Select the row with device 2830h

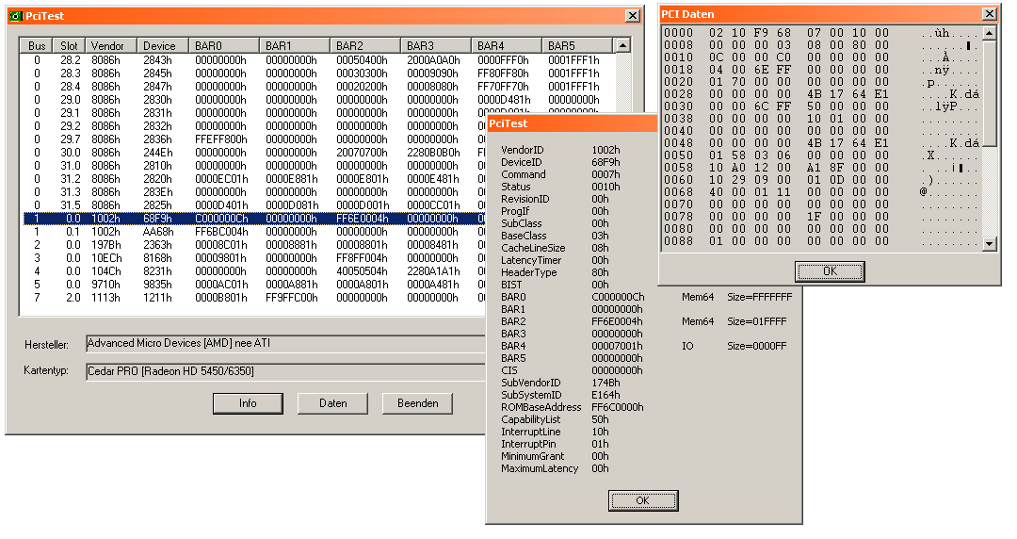click(318, 100)
